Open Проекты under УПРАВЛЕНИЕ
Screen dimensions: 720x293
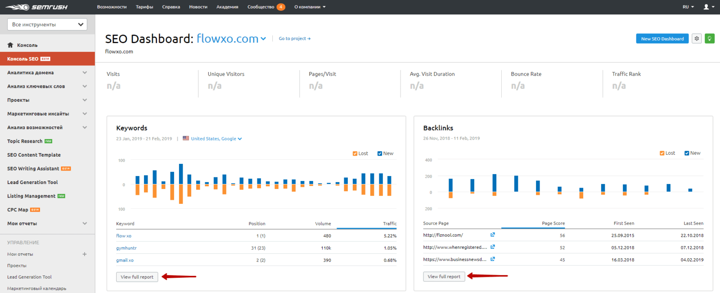pyautogui.click(x=17, y=266)
